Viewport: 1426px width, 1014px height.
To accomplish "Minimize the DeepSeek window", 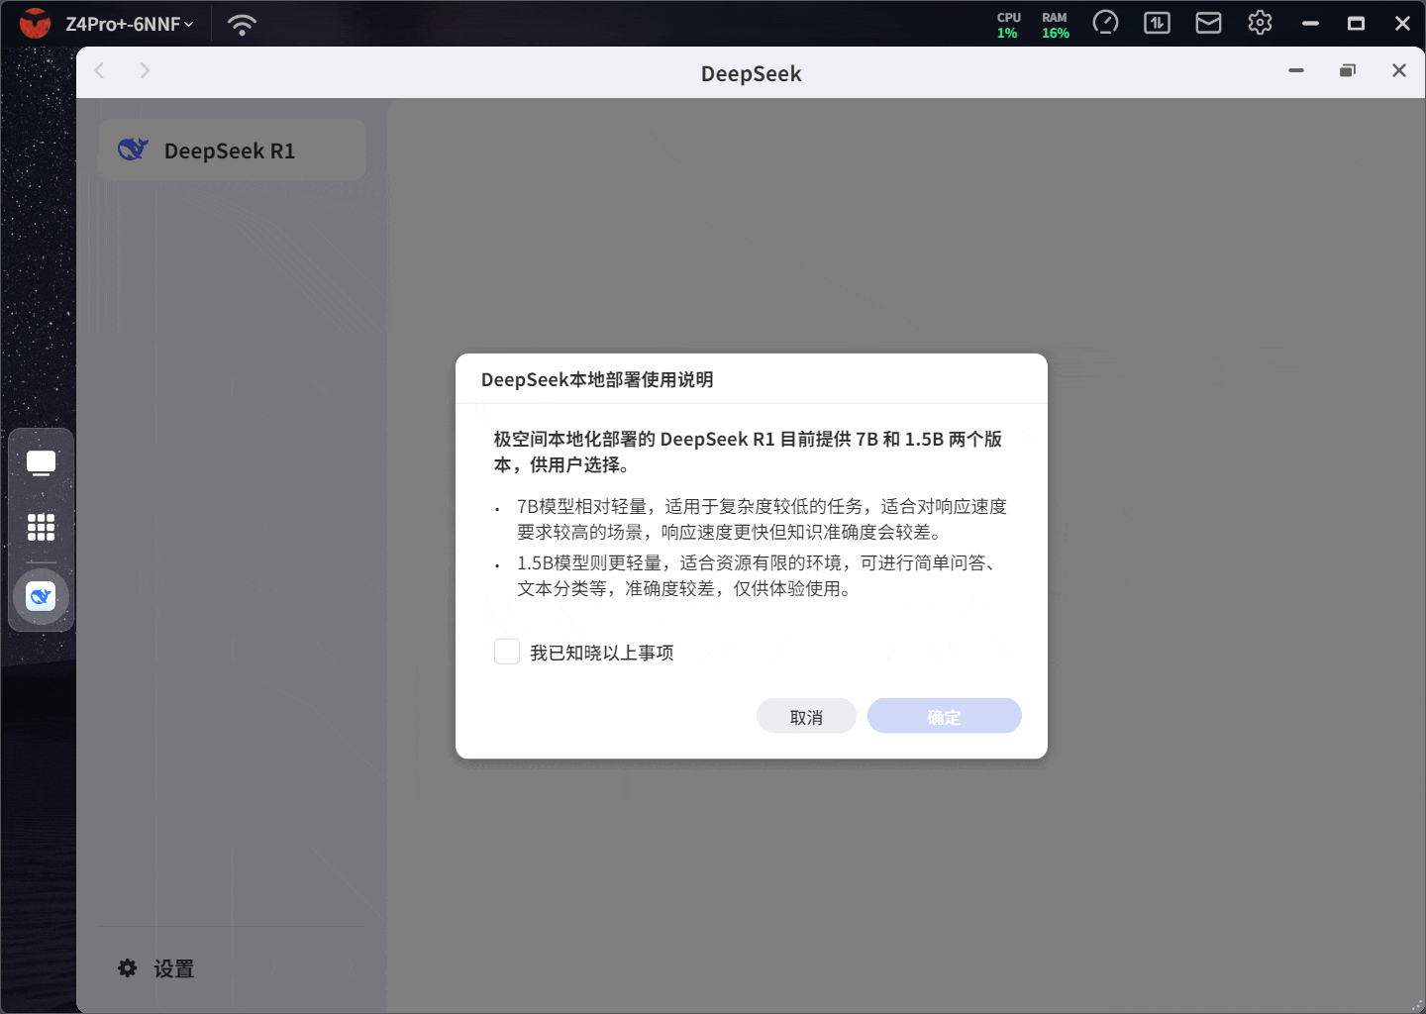I will [1296, 70].
